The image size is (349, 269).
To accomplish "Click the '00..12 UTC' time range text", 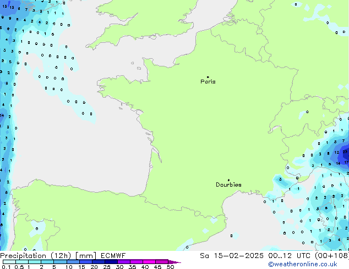I will tap(290, 256).
